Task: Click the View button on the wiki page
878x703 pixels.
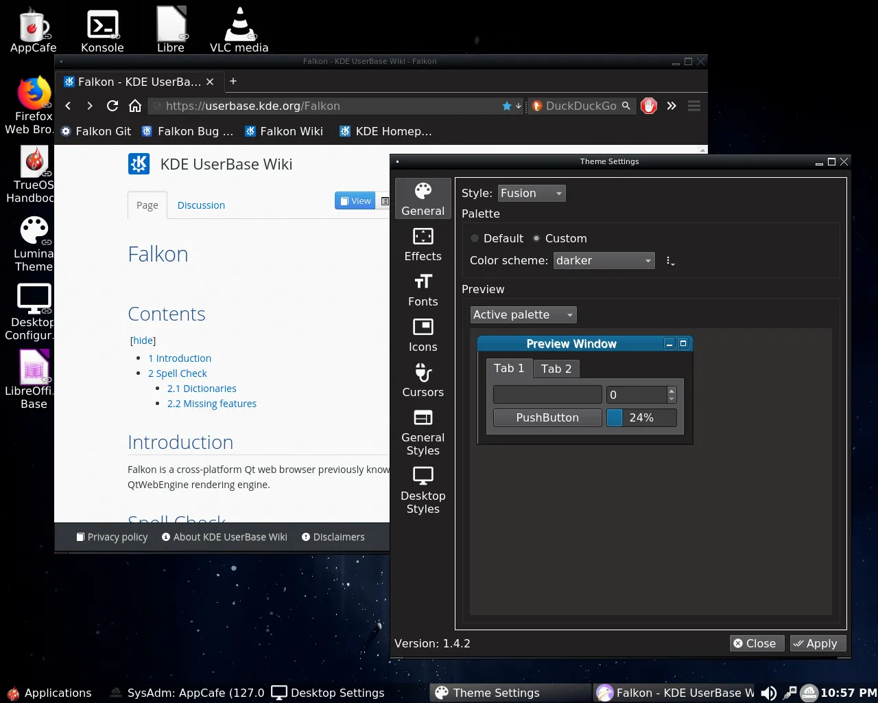Action: pyautogui.click(x=355, y=200)
